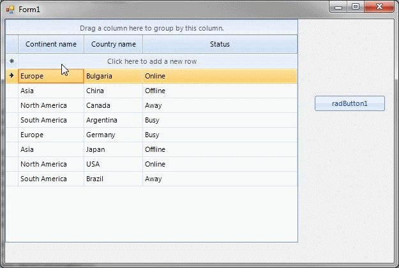Click the Japan country cell
The width and height of the screenshot is (399, 268).
113,149
